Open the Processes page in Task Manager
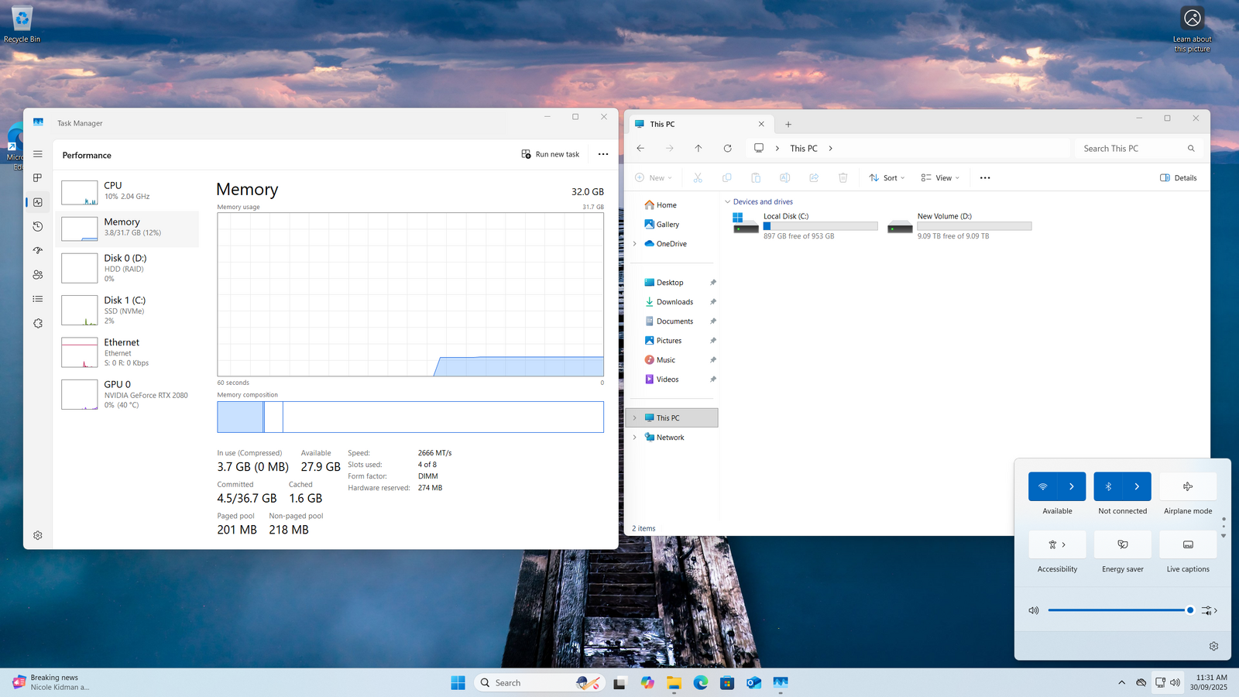 coord(37,178)
